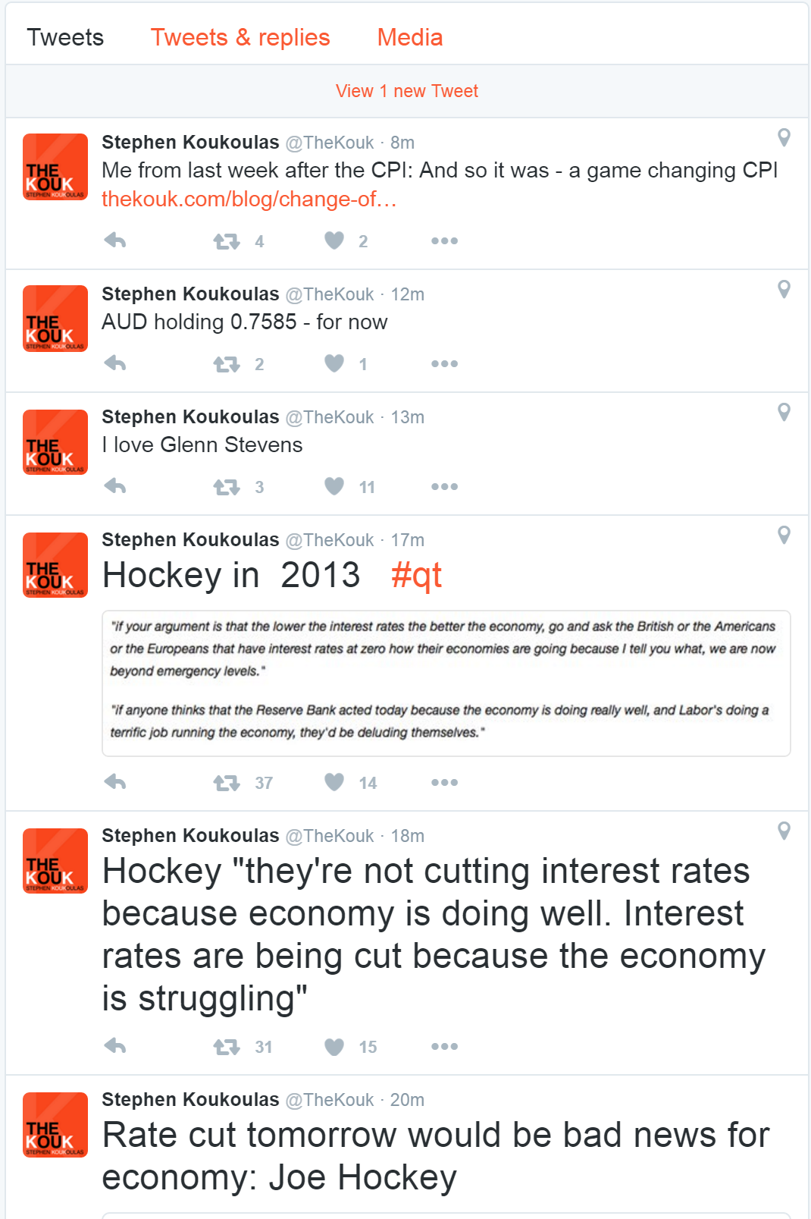This screenshot has height=1219, width=811.
Task: Click the 'View 1 new Tweet' bar
Action: click(x=407, y=91)
